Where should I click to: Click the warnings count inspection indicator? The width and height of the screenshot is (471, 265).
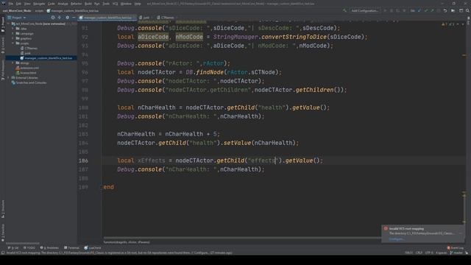pyautogui.click(x=445, y=24)
